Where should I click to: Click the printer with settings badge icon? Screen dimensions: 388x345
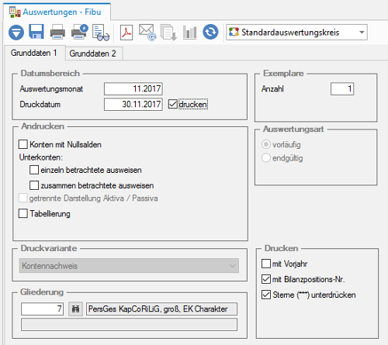[80, 32]
